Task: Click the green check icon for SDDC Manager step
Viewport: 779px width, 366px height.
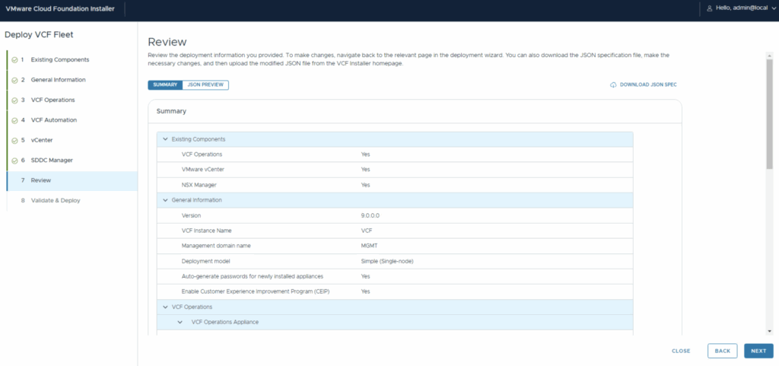Action: (x=14, y=161)
